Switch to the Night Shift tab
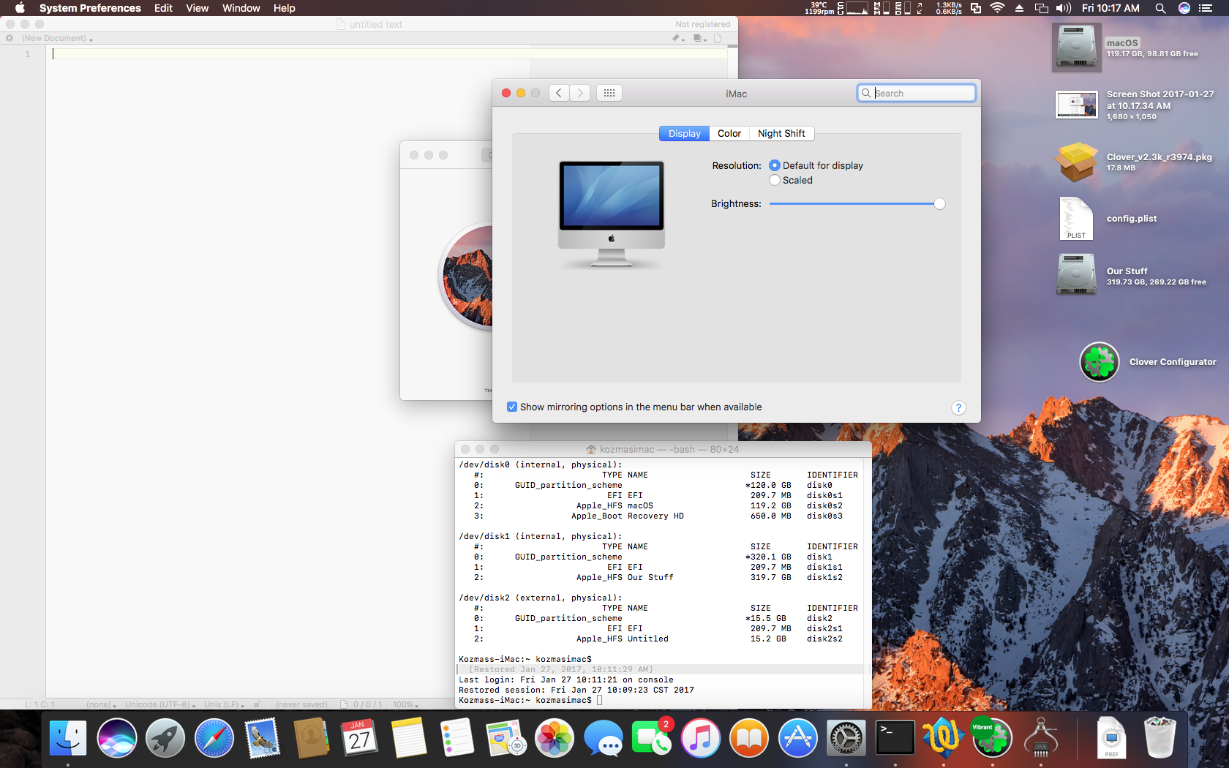The image size is (1229, 768). coord(781,133)
